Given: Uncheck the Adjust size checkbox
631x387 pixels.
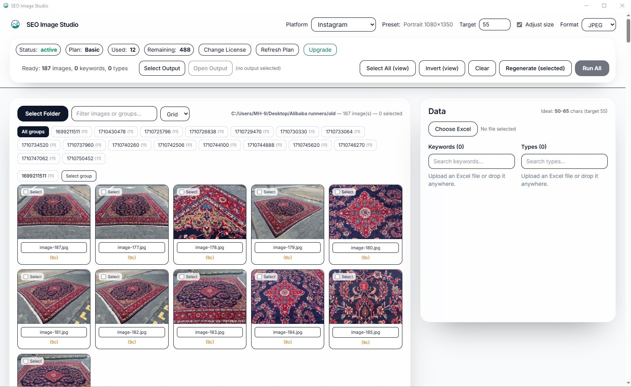Looking at the screenshot, I should pos(520,24).
